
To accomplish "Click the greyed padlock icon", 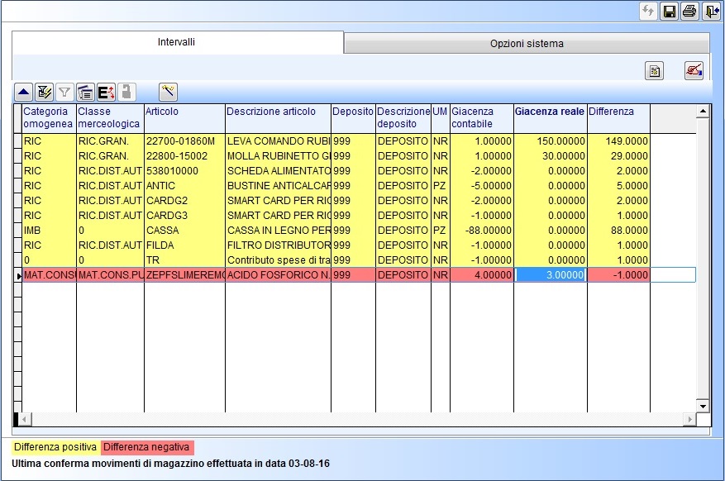I will pyautogui.click(x=126, y=93).
